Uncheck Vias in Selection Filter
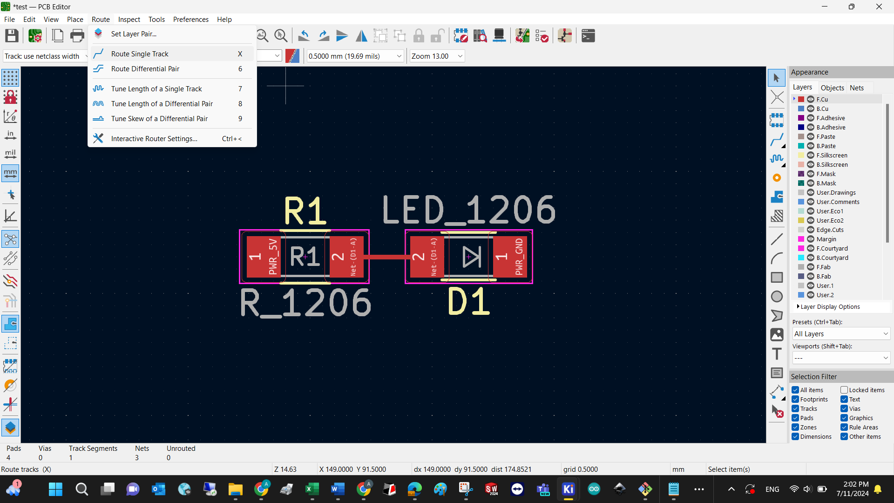894x503 pixels. click(844, 408)
